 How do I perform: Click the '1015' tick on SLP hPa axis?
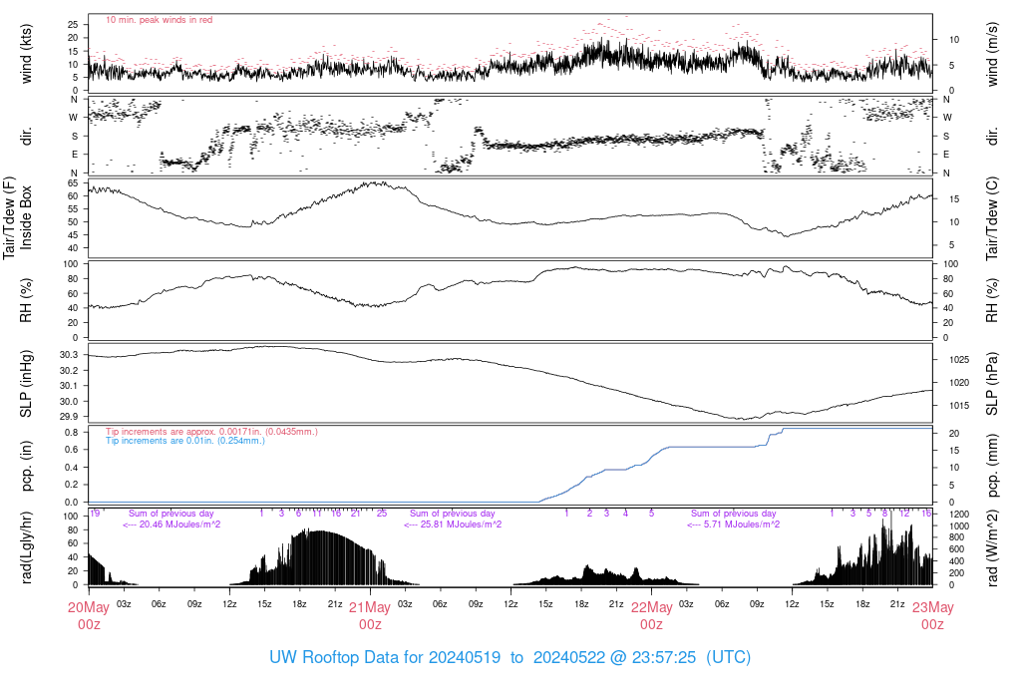tap(959, 406)
